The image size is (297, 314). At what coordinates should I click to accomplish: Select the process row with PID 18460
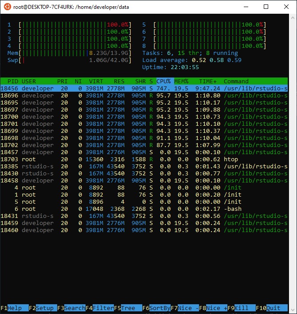(x=144, y=230)
